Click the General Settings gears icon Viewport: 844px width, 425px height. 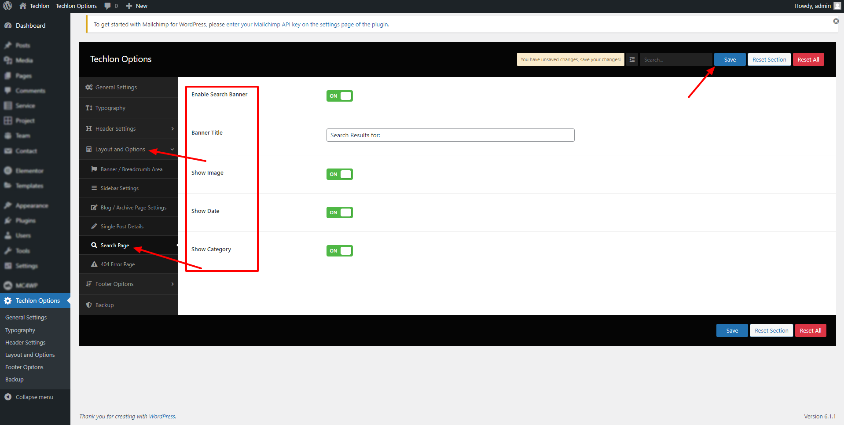89,88
